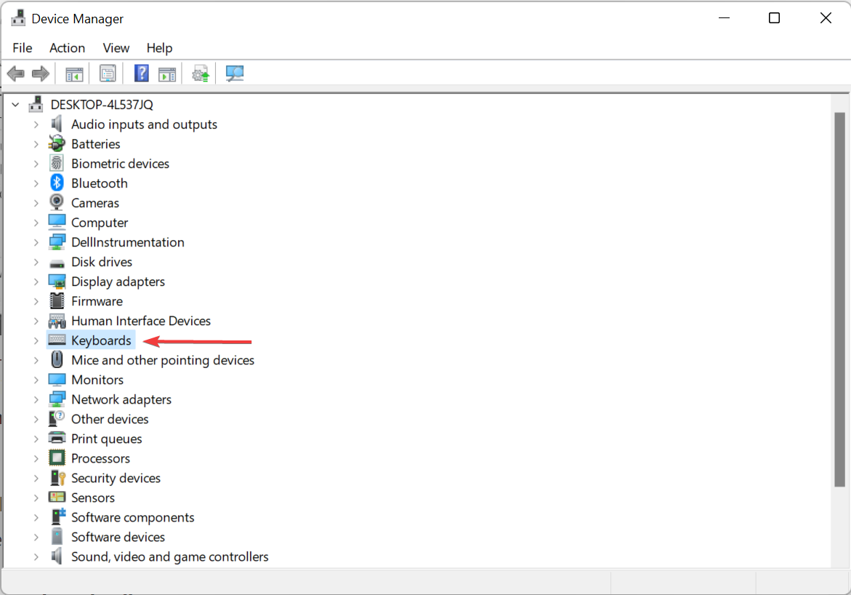This screenshot has width=851, height=595.
Task: Select the Audio inputs and outputs speaker icon
Action: point(57,124)
